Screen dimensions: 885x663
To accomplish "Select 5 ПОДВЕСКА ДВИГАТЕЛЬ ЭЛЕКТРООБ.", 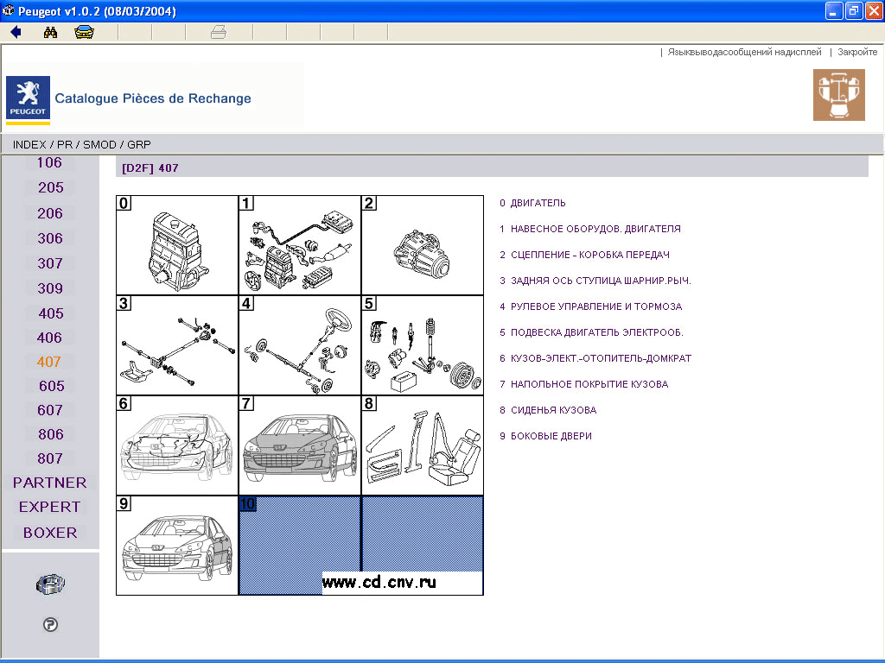I will pyautogui.click(x=591, y=332).
